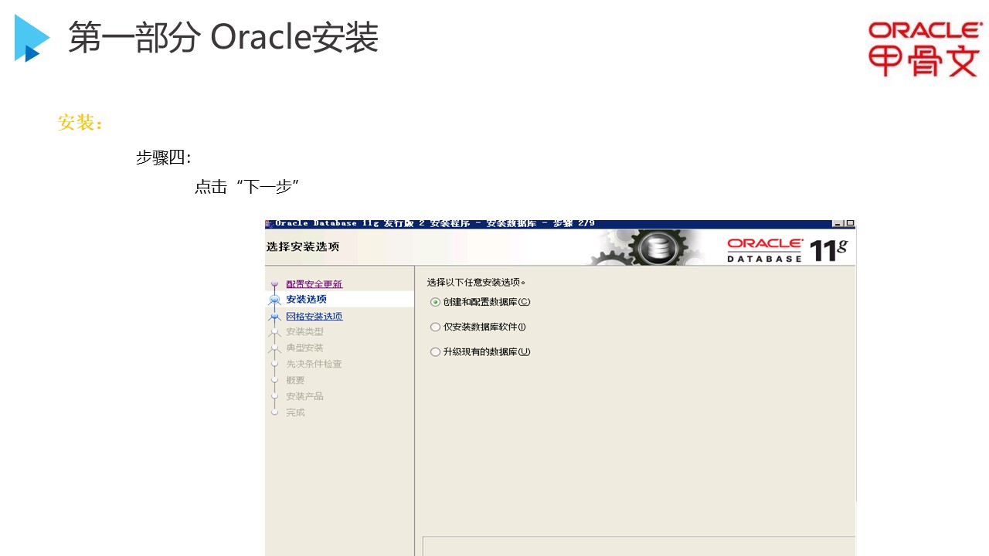Click the Oracle 甲骨文 logo
989x556 pixels.
[x=925, y=49]
